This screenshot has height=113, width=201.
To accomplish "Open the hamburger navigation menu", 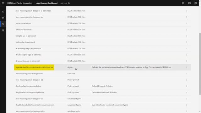I will (3, 3).
